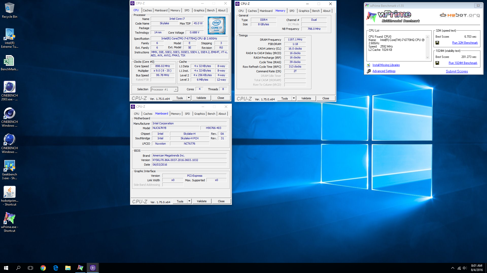
Task: Click the NB Frequency value 798.0 MHz
Action: pyautogui.click(x=314, y=29)
